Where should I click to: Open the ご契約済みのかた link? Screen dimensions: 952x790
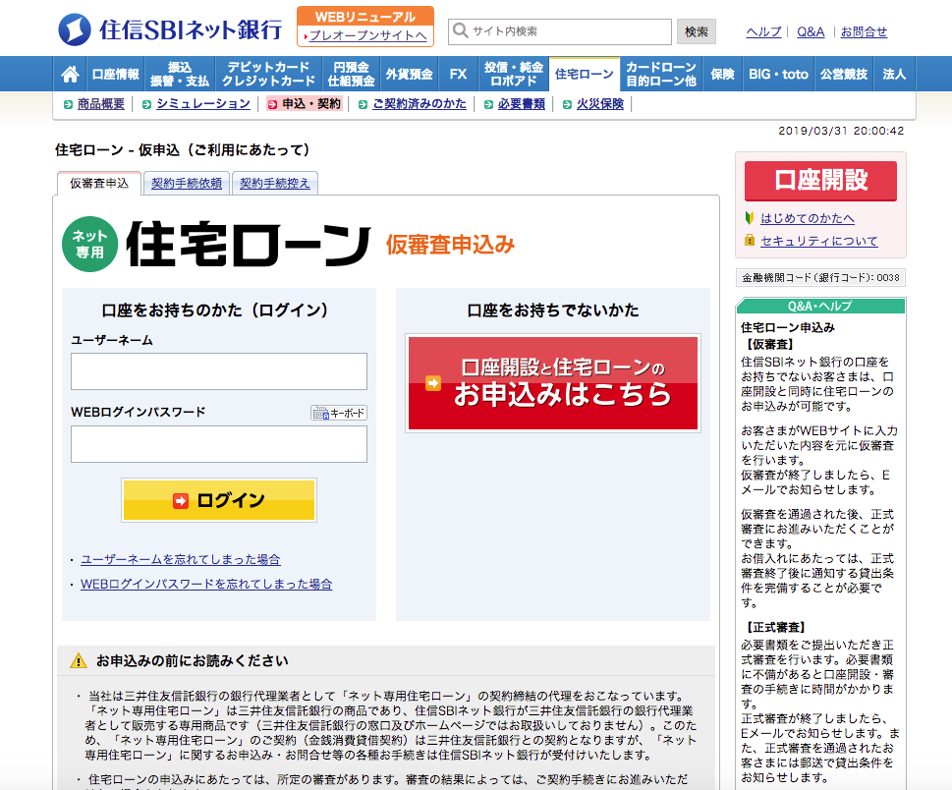419,104
